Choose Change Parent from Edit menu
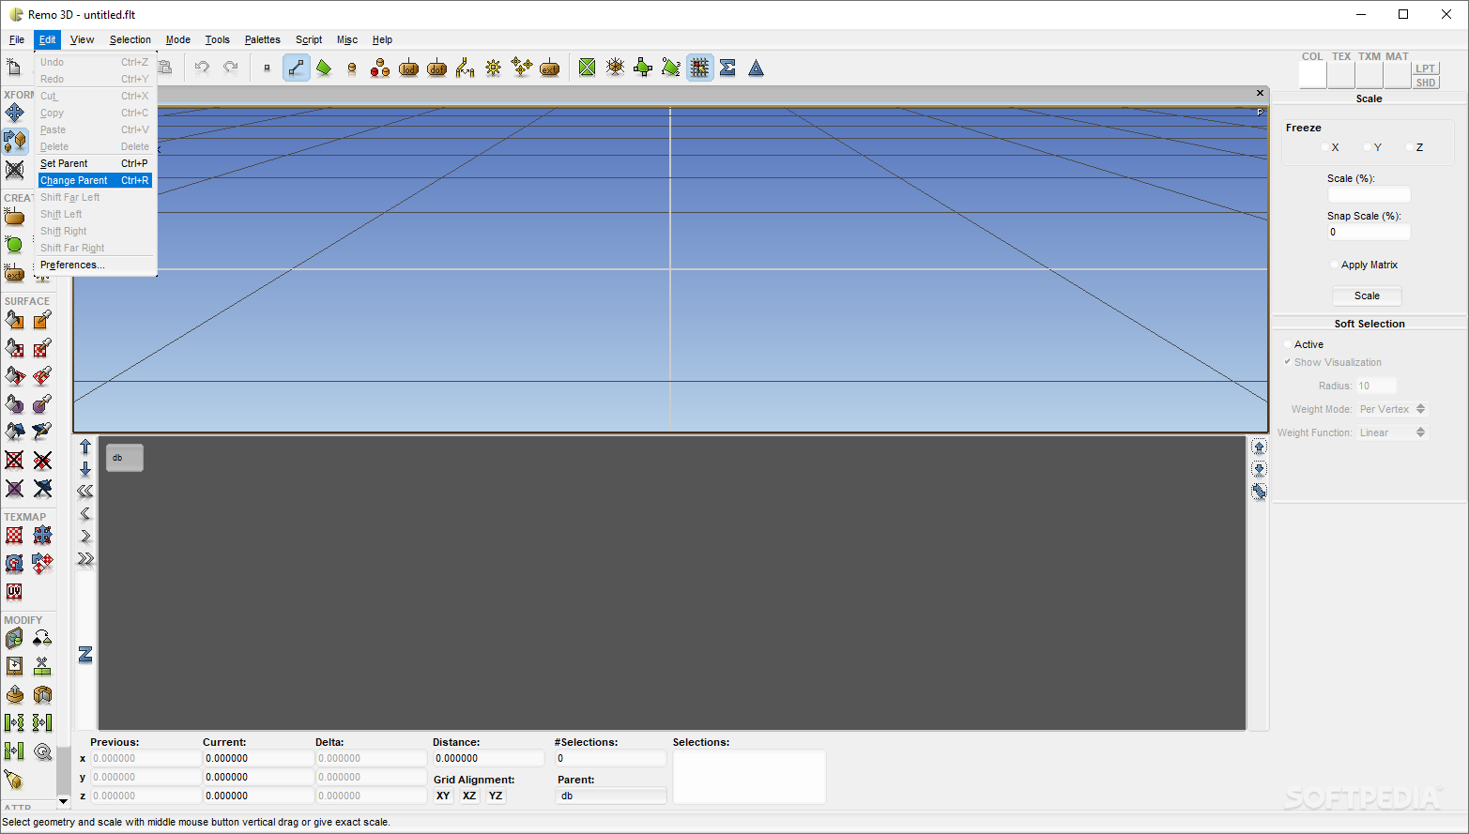 pos(95,180)
